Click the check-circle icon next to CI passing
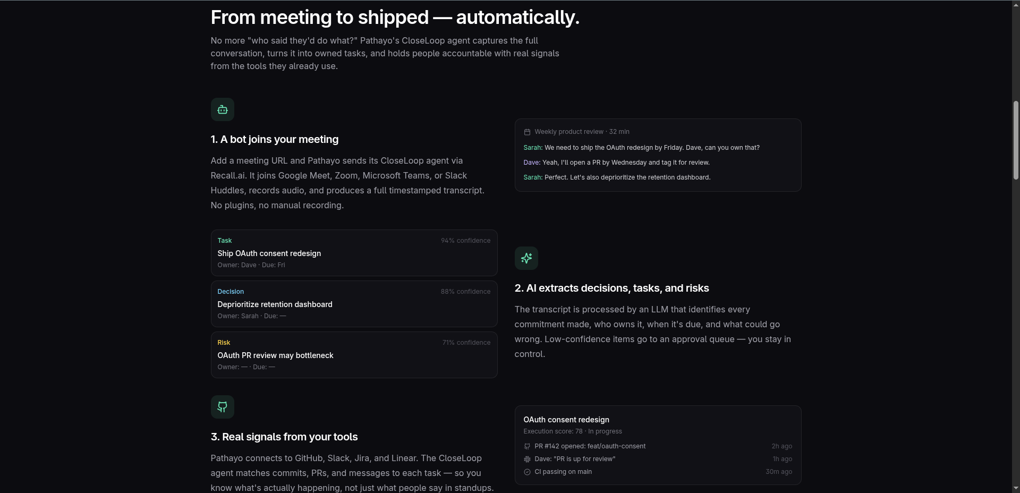 click(x=527, y=472)
